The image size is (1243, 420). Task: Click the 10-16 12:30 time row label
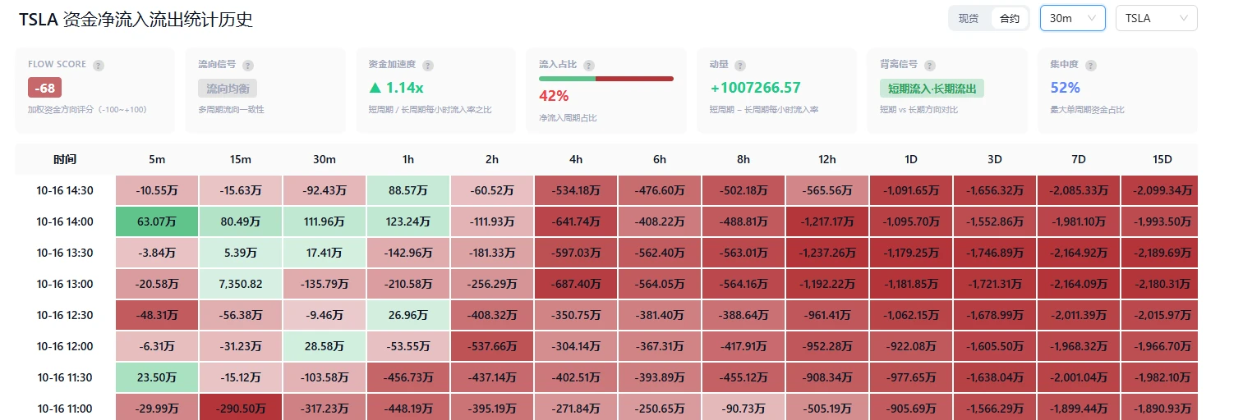click(65, 315)
